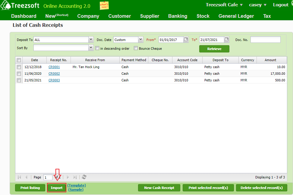Image resolution: width=293 pixels, height=195 pixels.
Task: Click the previous page arrow
Action: (x=26, y=177)
